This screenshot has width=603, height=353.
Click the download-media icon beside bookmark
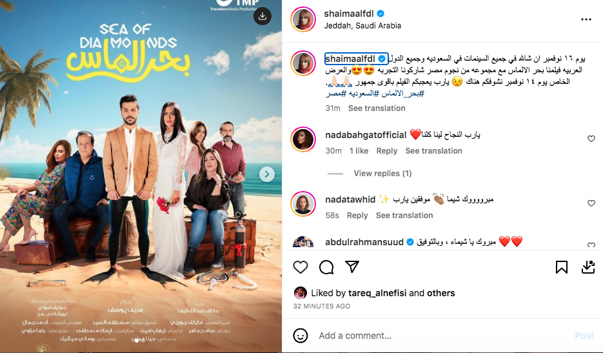point(588,267)
